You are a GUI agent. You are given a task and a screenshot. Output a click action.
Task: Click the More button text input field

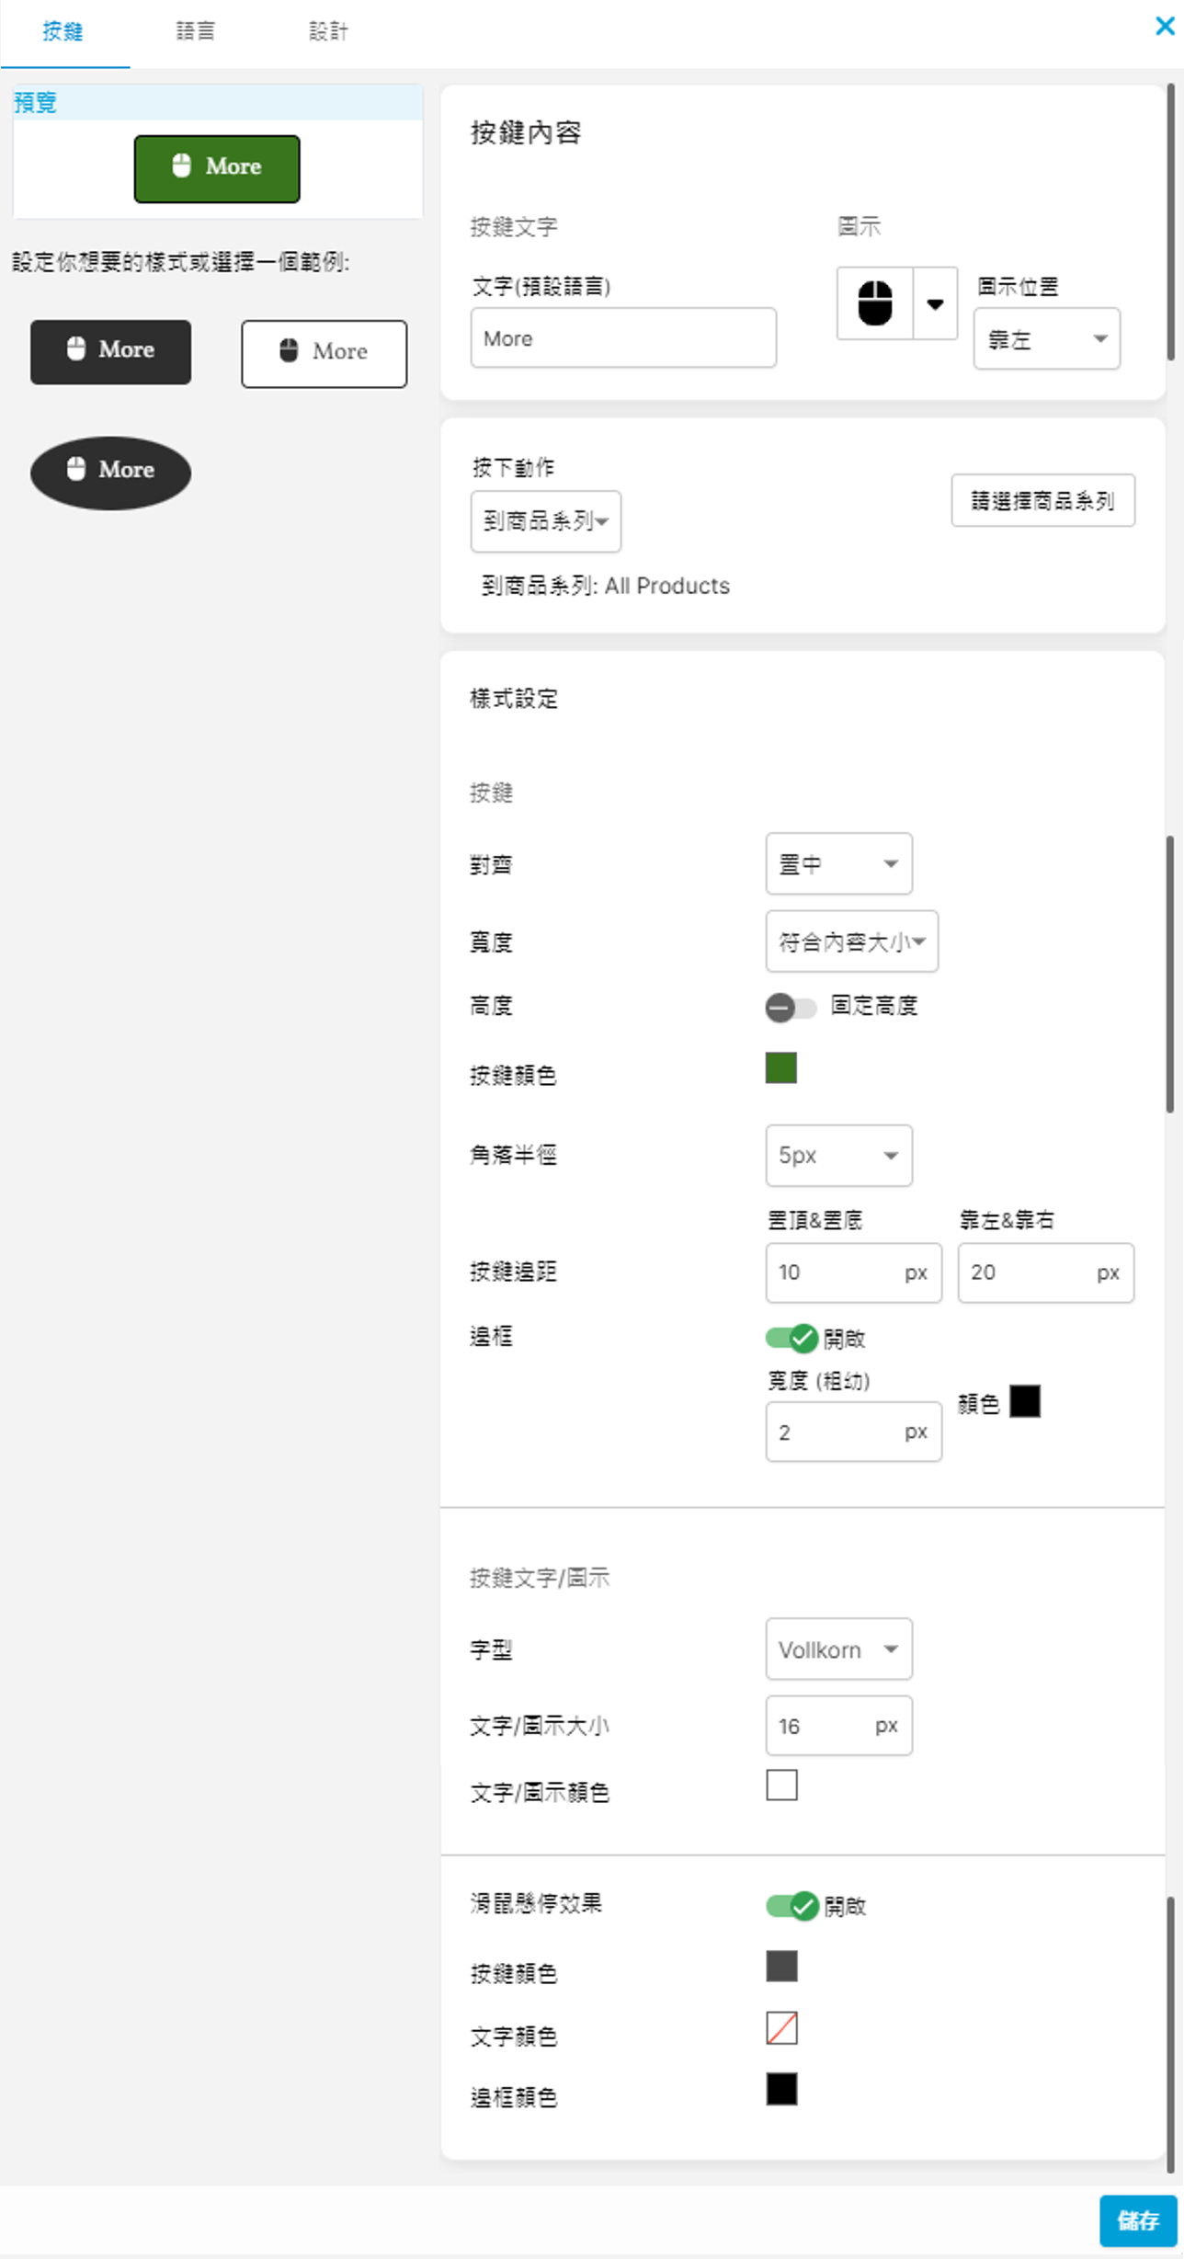623,338
